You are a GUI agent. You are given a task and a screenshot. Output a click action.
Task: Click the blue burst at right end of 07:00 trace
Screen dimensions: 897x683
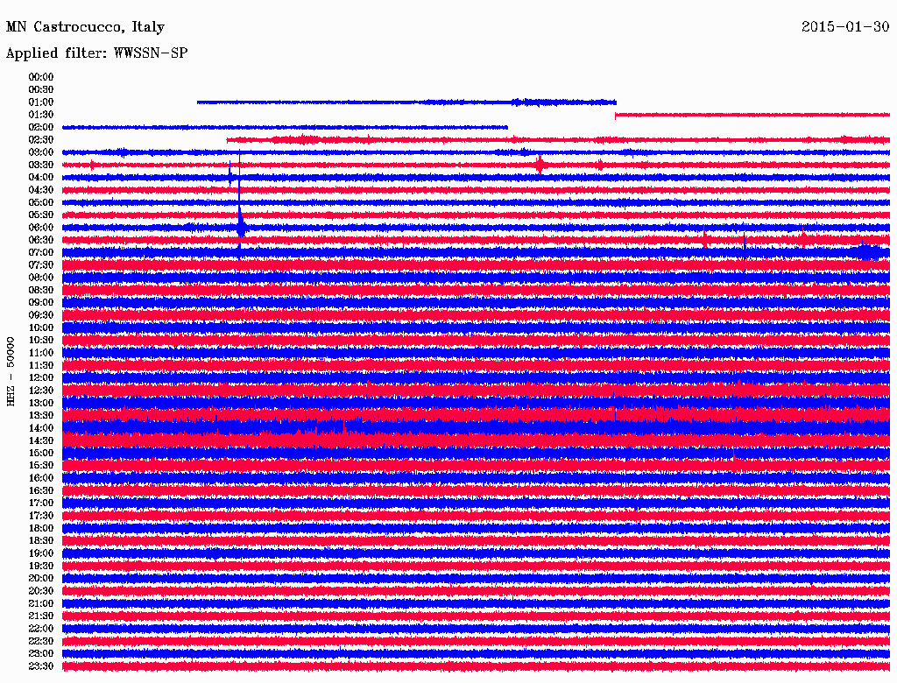pyautogui.click(x=867, y=252)
